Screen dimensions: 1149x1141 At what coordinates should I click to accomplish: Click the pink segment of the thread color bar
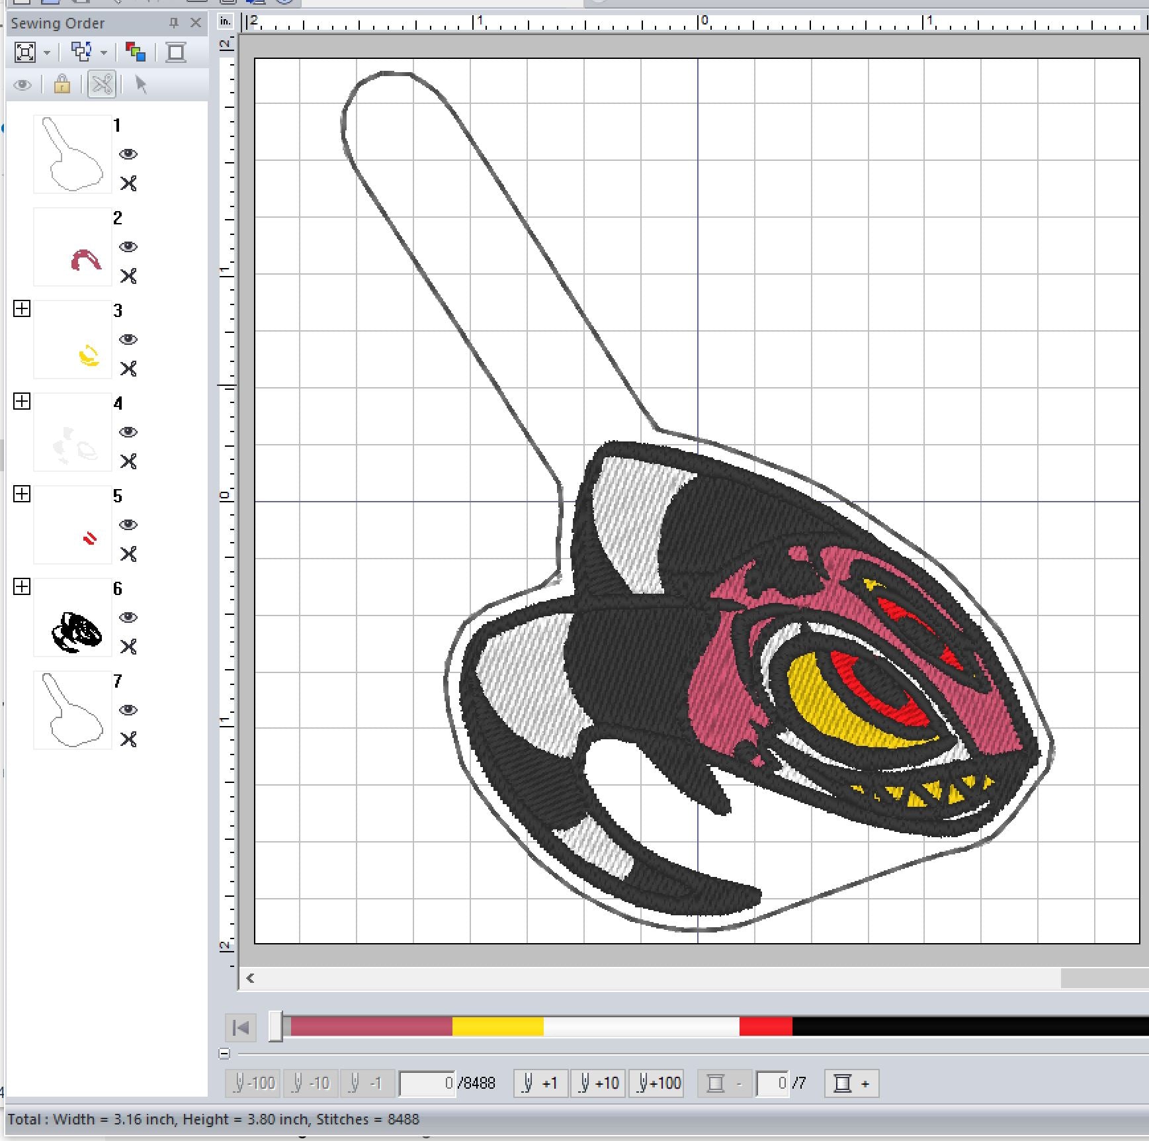pyautogui.click(x=371, y=1027)
